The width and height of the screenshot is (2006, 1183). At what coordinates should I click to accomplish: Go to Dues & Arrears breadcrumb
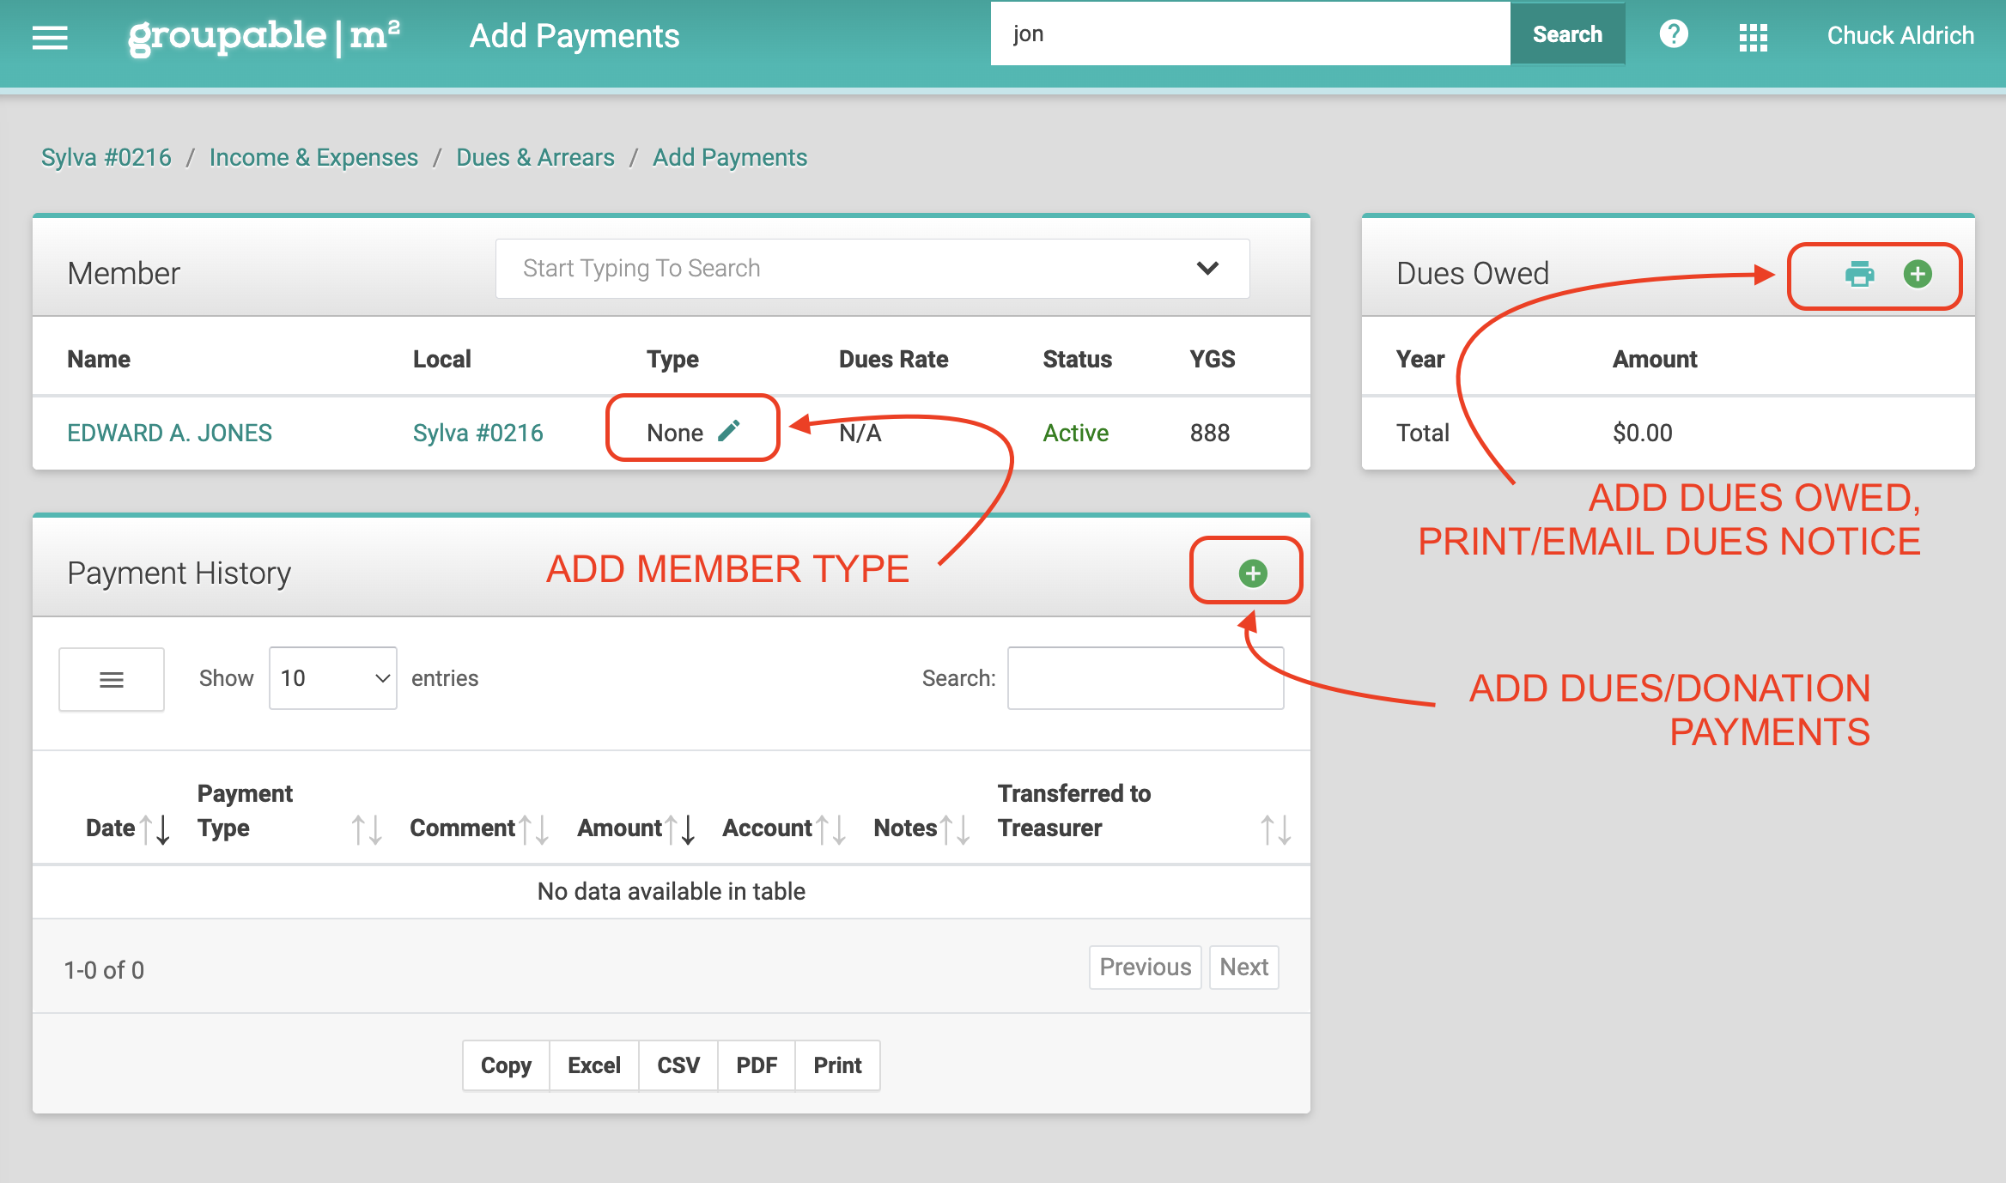(535, 157)
